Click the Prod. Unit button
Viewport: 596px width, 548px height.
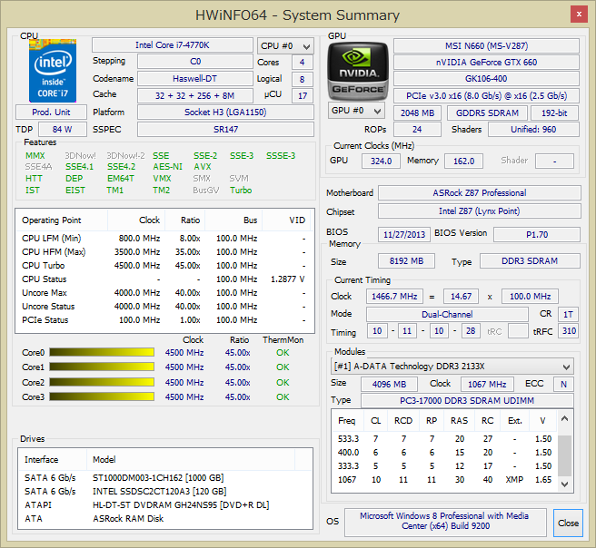tap(51, 113)
